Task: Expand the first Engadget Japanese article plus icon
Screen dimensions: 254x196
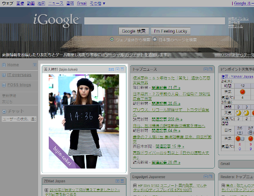Action: [x=135, y=186]
